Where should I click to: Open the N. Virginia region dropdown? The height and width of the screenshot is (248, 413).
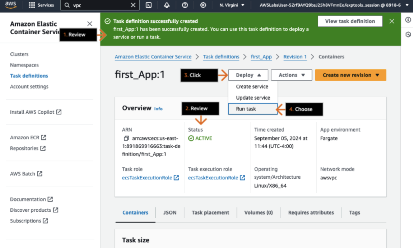coord(232,5)
